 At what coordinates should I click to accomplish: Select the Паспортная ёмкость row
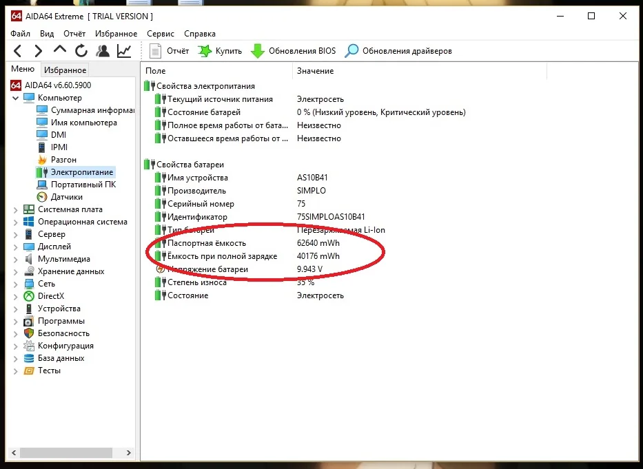coord(247,243)
